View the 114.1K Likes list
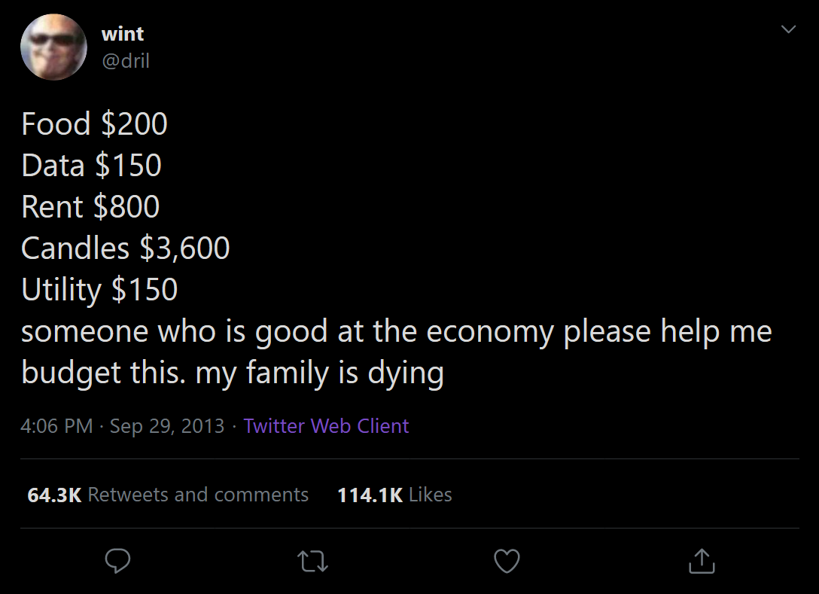Viewport: 819px width, 594px height. [394, 495]
